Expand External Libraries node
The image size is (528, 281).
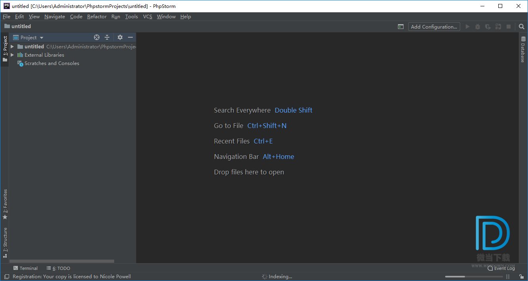[x=12, y=55]
